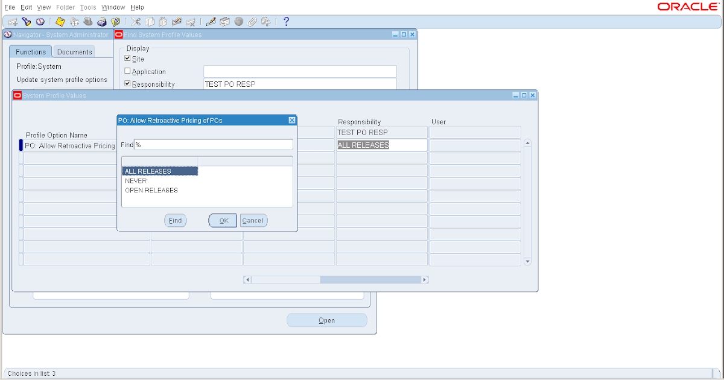Open the Tools menu
The width and height of the screenshot is (724, 380).
87,7
